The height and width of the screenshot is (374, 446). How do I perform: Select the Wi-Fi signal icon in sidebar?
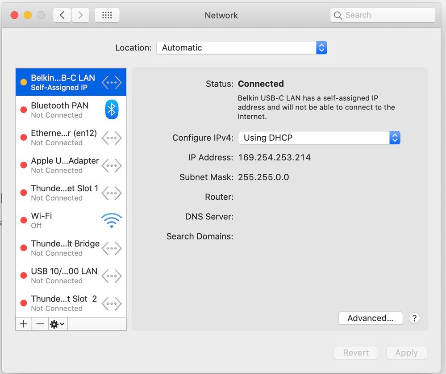coord(111,220)
